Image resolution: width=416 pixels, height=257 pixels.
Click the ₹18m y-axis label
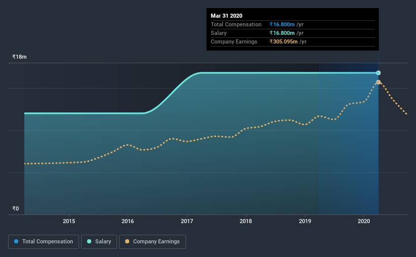point(19,57)
